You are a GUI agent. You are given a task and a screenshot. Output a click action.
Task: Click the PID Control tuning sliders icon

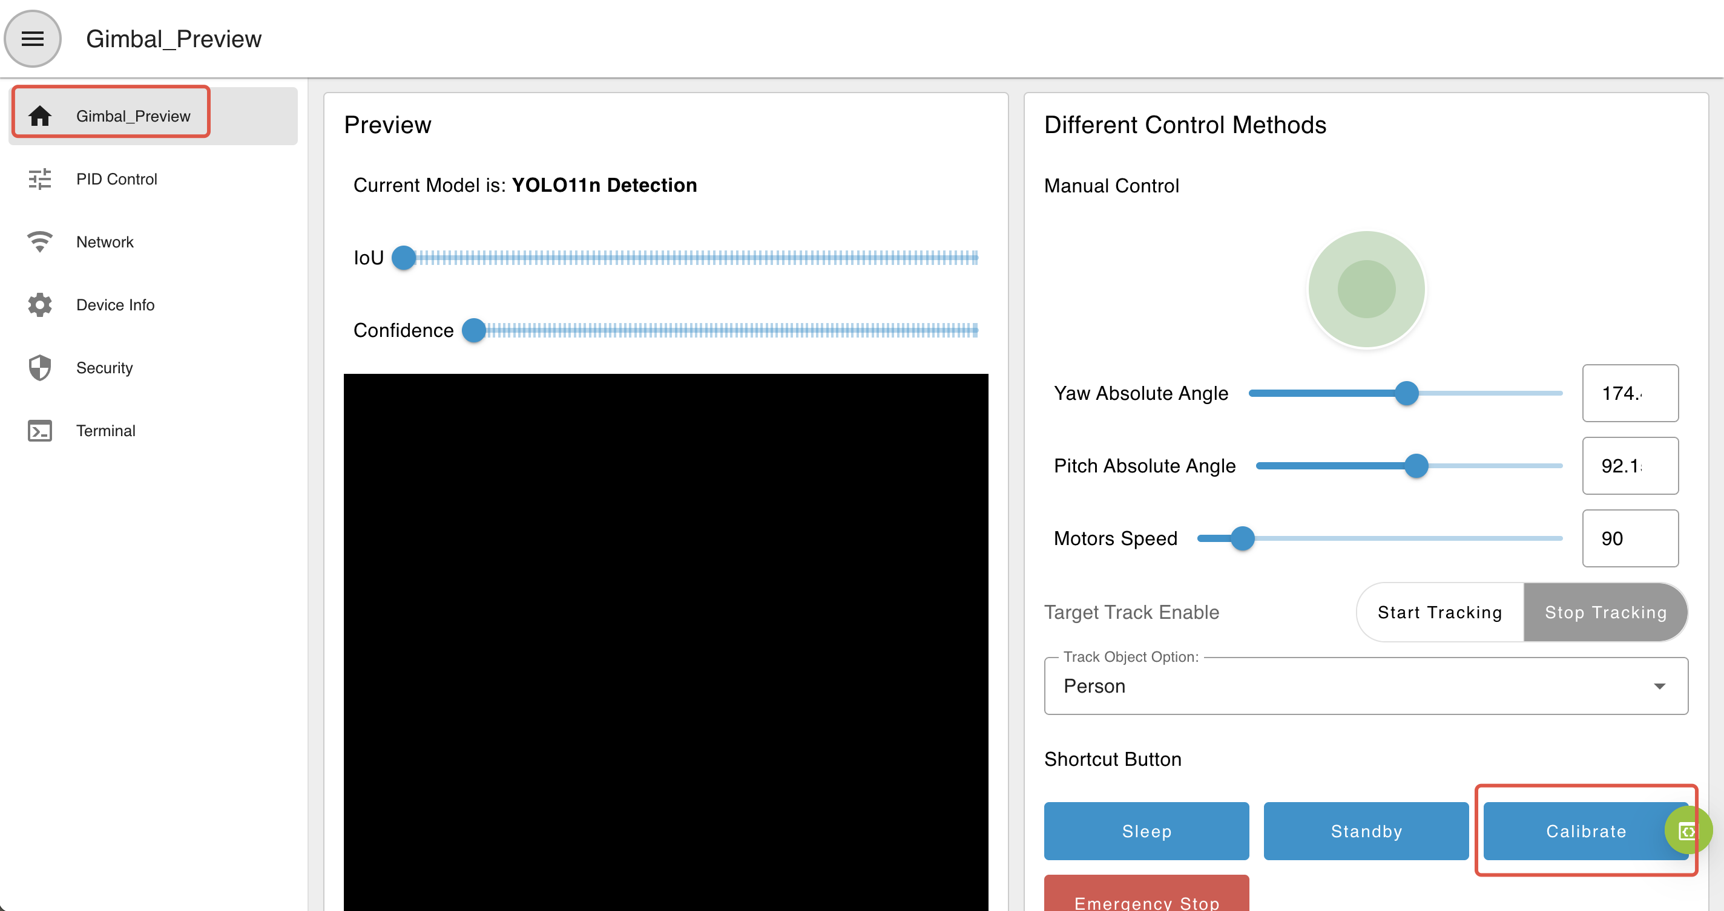[39, 178]
